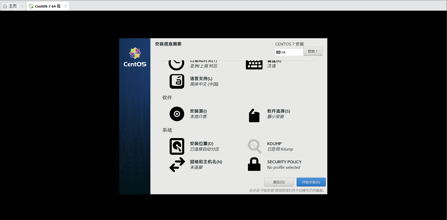The image size is (447, 220).
Task: Open the 安装源(I) setting link
Action: coord(199,111)
